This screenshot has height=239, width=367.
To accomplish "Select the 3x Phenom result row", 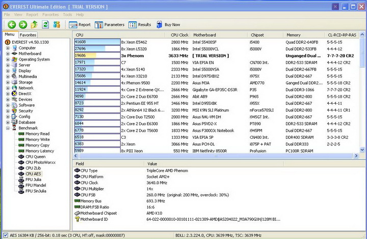I will point(216,55).
